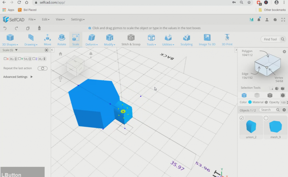This screenshot has width=288, height=177.
Task: Select the Edge selection mode cube icon
Action: (x=257, y=95)
